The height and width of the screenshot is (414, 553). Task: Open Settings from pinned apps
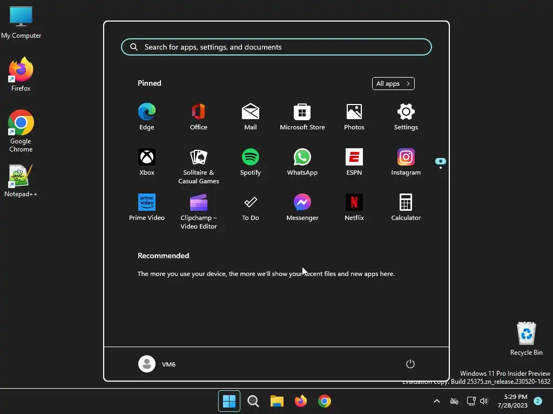[406, 117]
